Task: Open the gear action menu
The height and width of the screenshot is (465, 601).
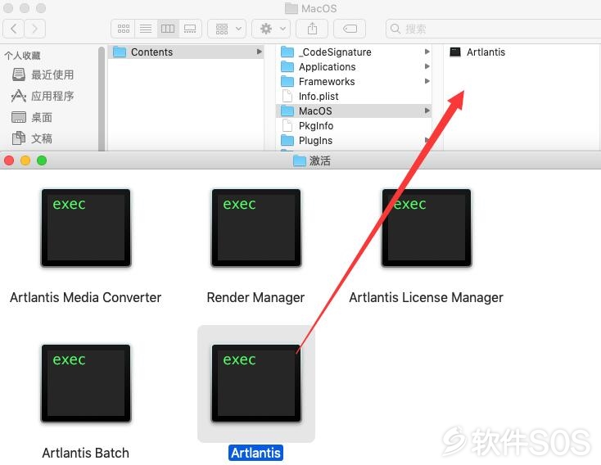Action: [x=271, y=29]
